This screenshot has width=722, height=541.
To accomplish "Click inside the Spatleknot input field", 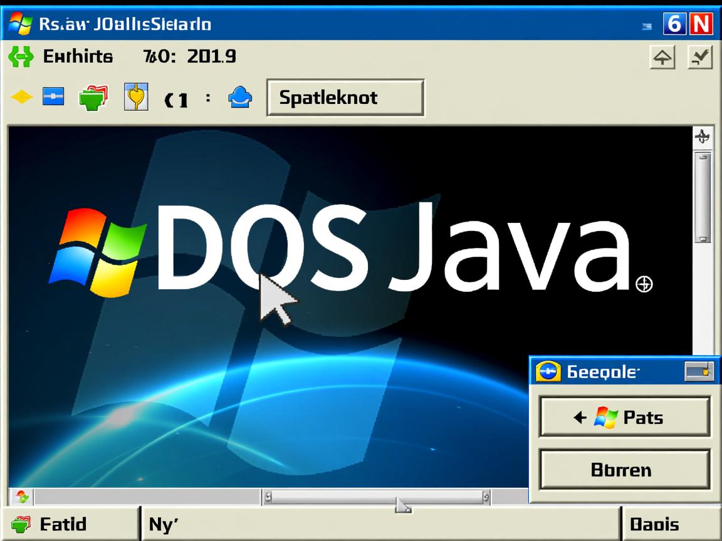I will tap(345, 98).
